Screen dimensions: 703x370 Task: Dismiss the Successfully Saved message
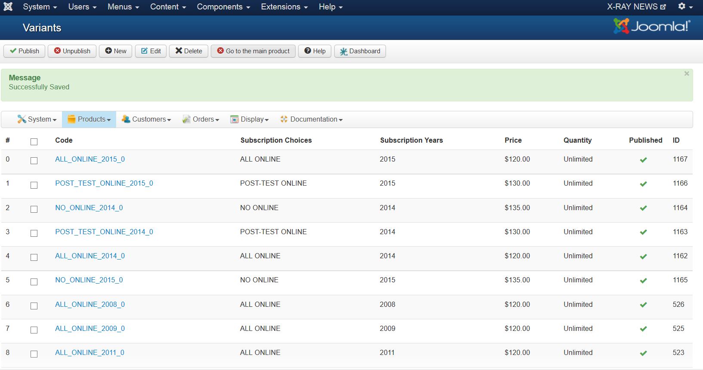pyautogui.click(x=687, y=73)
